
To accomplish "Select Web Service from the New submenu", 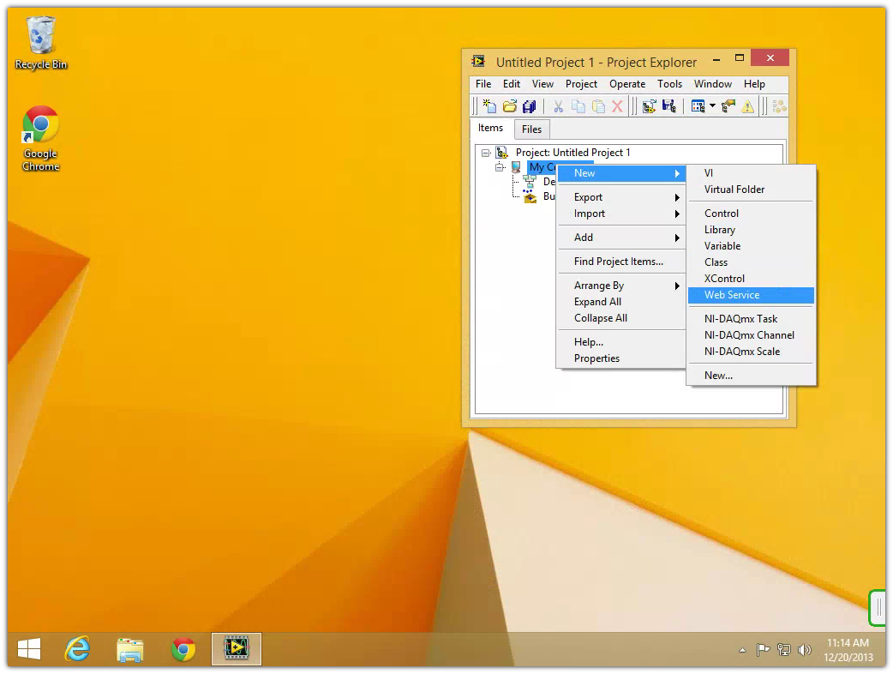I will 732,295.
